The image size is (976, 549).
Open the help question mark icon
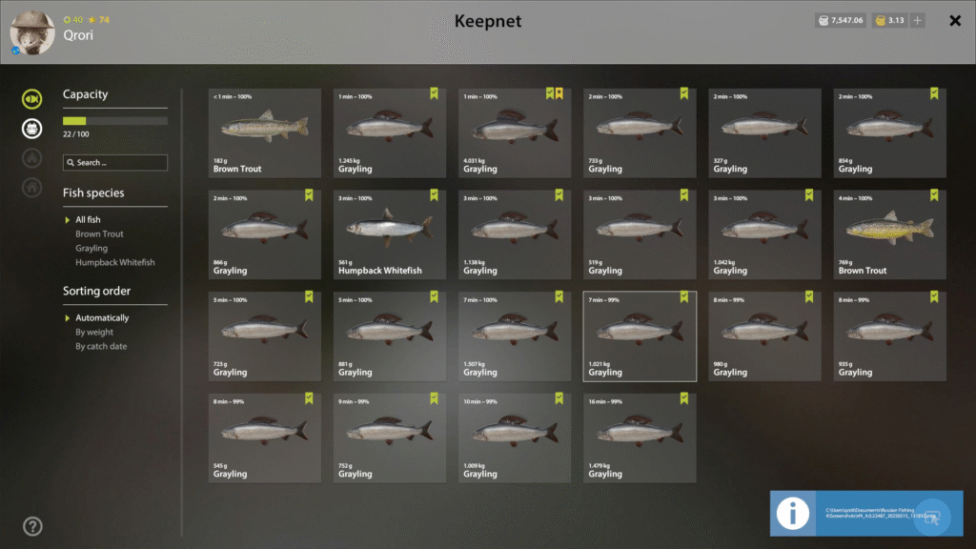pos(32,526)
